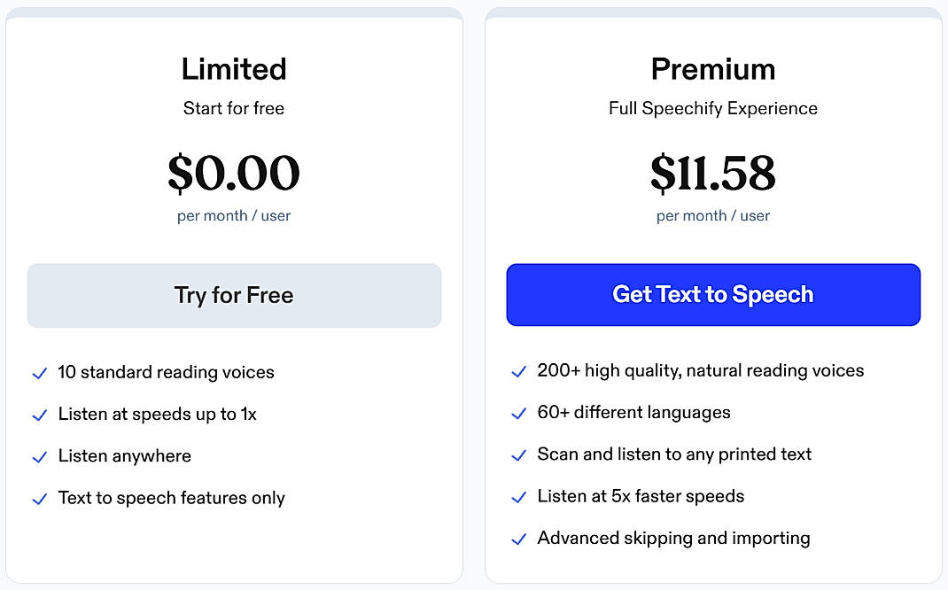Click the "Start for free" subtitle
Screen dimensions: 948x590
tap(233, 108)
